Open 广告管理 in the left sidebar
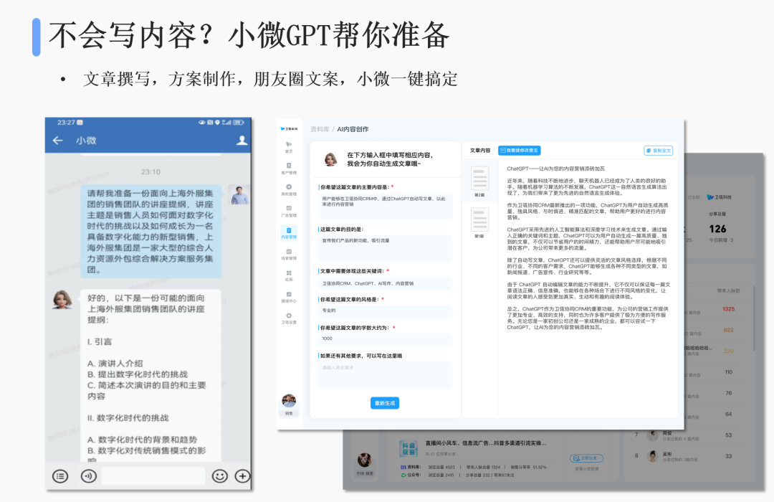This screenshot has height=502, width=774. pos(289,212)
